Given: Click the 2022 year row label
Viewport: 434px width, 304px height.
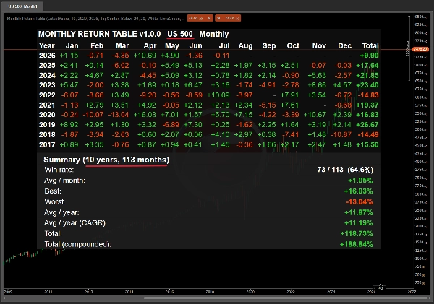Looking at the screenshot, I should pos(47,95).
